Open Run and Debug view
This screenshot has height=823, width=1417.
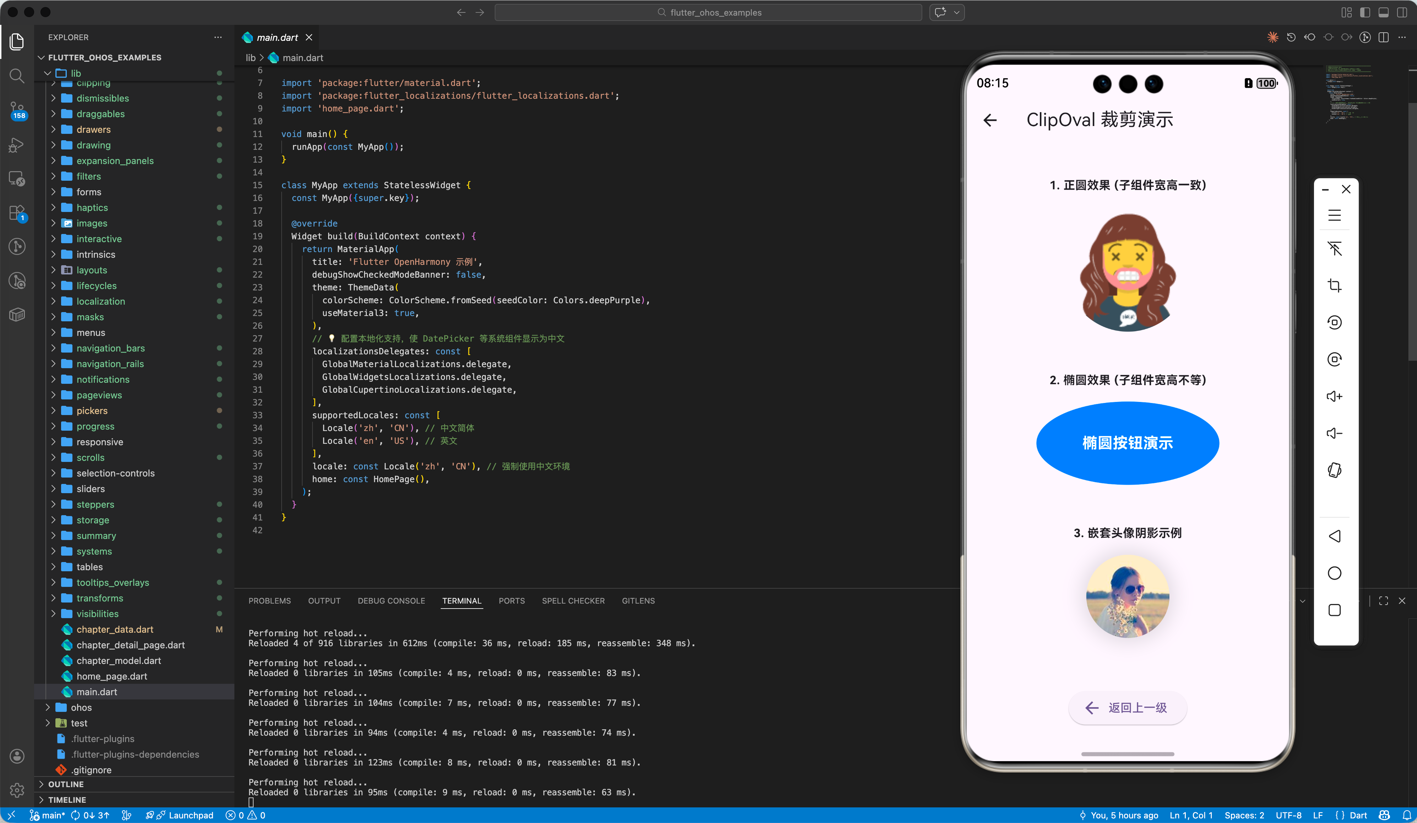tap(17, 145)
